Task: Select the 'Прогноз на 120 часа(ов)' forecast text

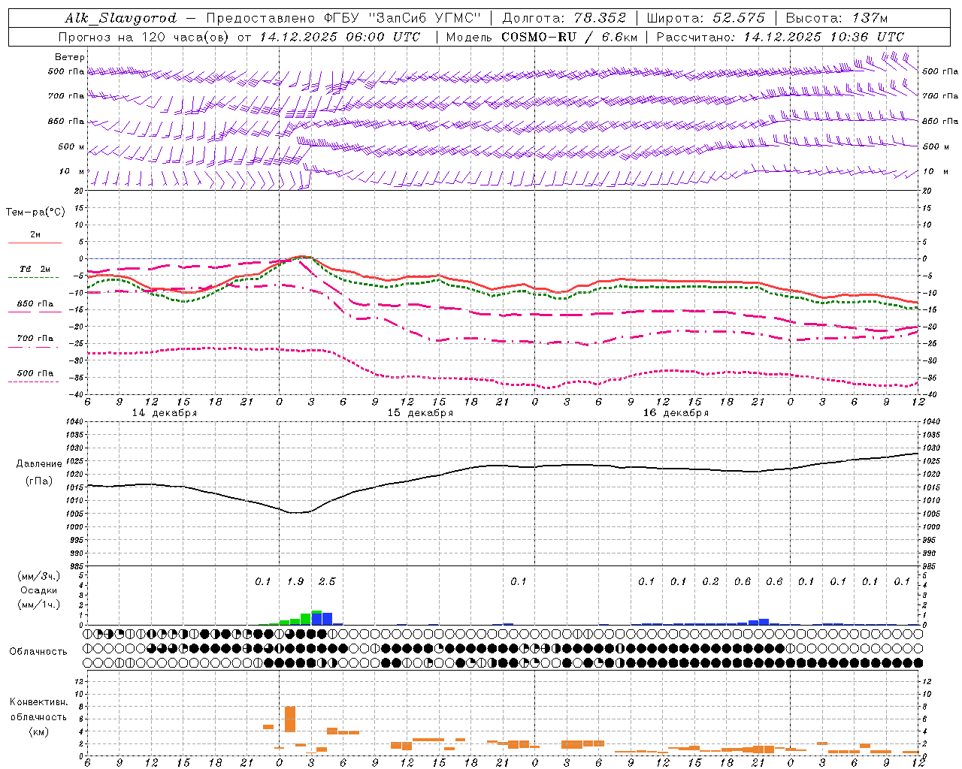Action: (144, 37)
